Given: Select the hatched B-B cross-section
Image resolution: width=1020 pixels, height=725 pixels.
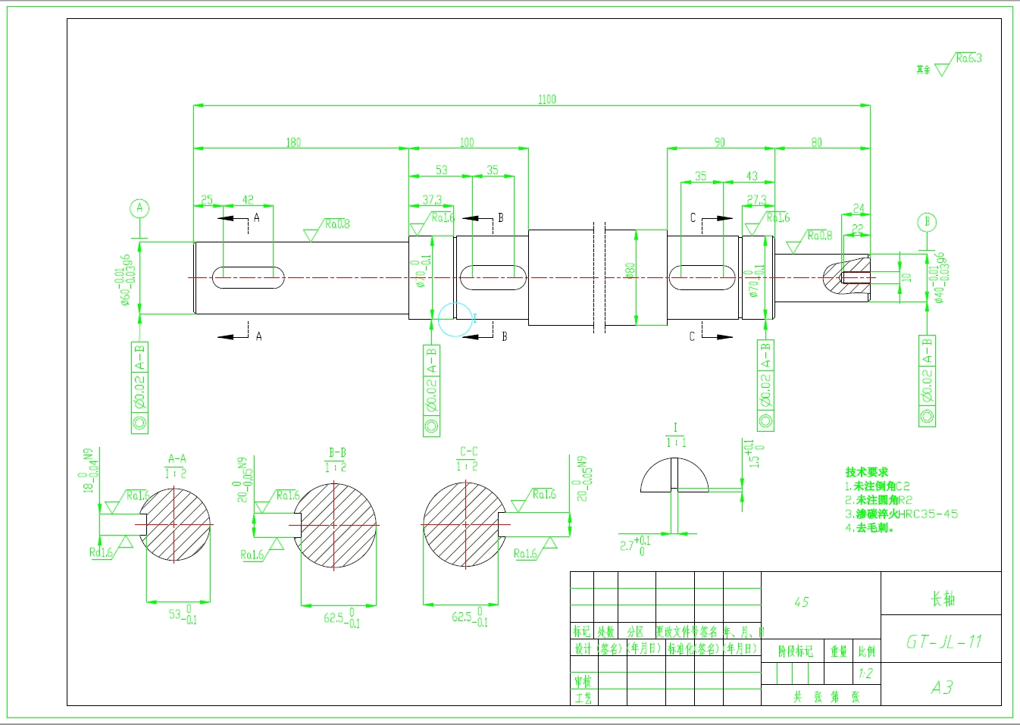Looking at the screenshot, I should [335, 524].
